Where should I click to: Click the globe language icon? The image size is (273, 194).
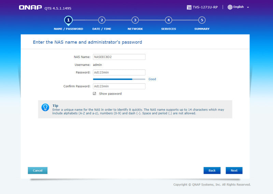point(230,7)
